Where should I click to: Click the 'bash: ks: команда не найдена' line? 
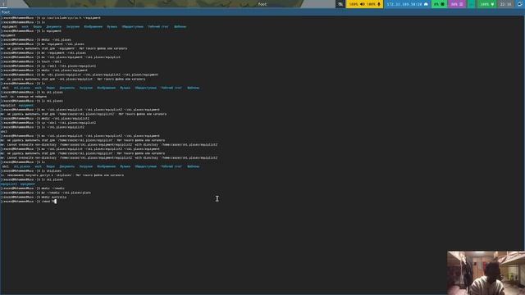24,97
